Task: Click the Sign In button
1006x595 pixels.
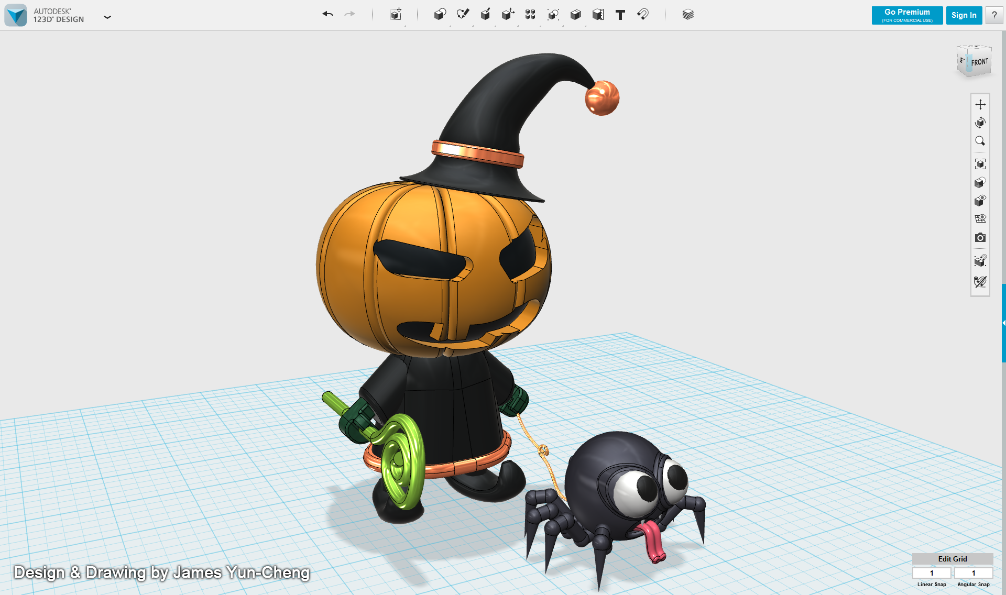Action: pyautogui.click(x=964, y=15)
